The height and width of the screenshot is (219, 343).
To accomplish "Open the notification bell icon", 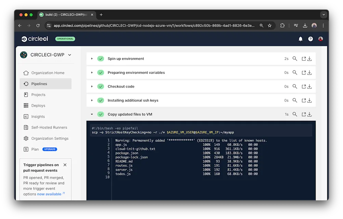I will [x=300, y=39].
